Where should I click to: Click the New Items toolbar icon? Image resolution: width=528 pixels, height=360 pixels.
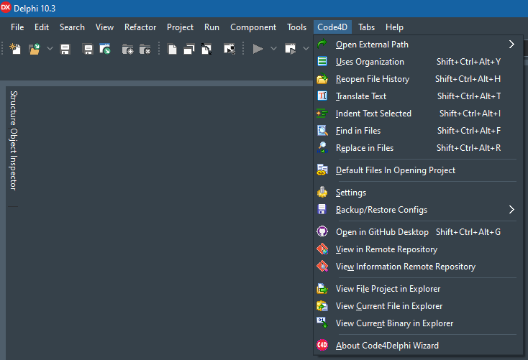15,49
